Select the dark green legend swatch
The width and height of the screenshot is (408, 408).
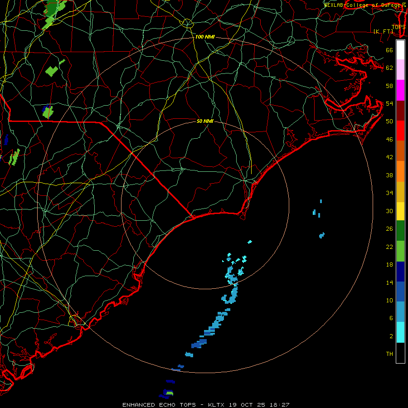(400, 231)
